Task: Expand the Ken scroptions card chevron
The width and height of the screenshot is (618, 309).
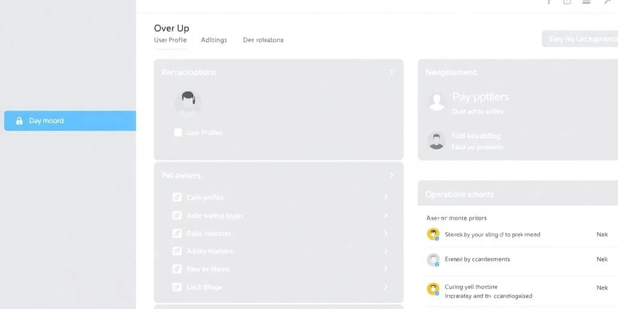Action: pos(391,72)
